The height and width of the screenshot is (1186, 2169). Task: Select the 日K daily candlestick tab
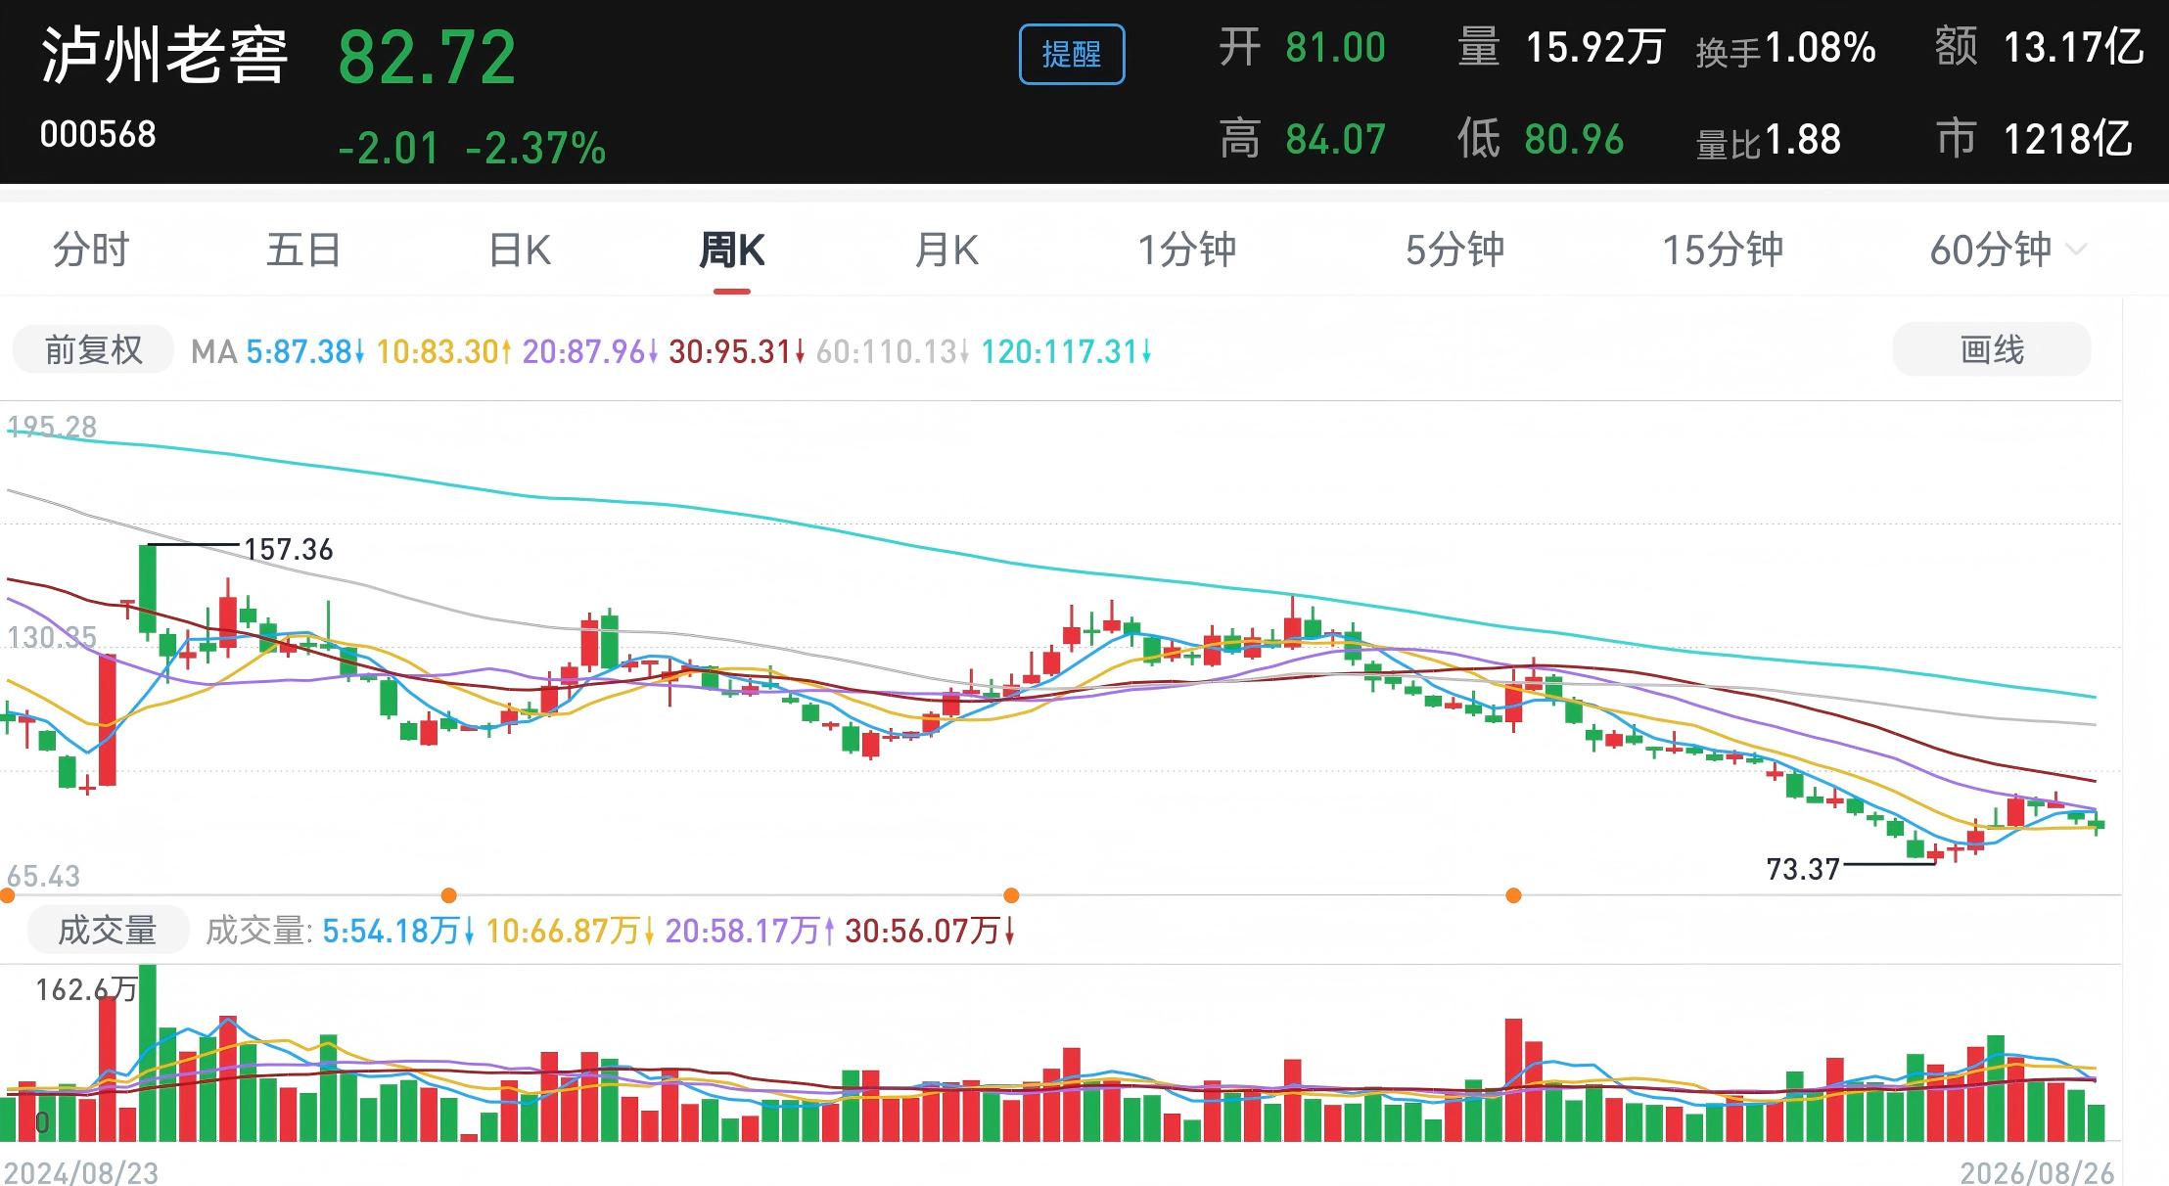coord(520,251)
